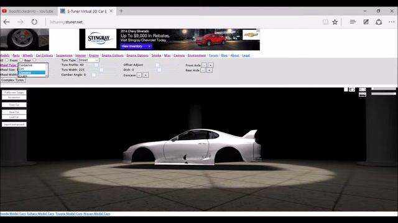The width and height of the screenshot is (398, 223).
Task: Open the Engine Colours menu link
Action: click(113, 55)
